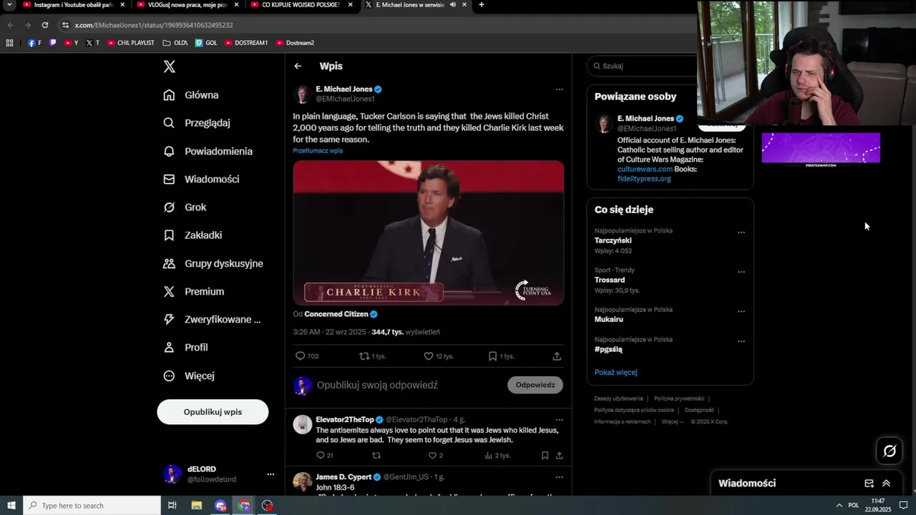Click Pokaż więcej in trends
This screenshot has height=515, width=916.
click(x=615, y=373)
